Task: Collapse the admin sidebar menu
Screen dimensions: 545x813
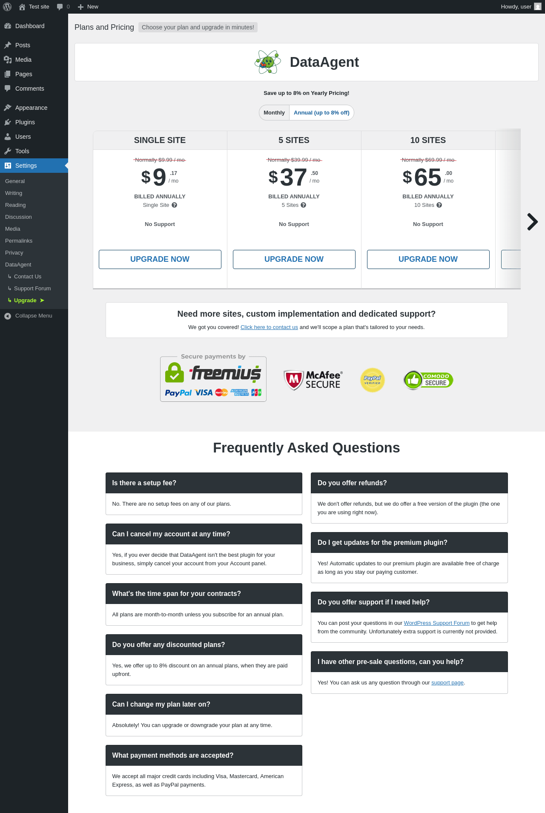Action: click(34, 316)
